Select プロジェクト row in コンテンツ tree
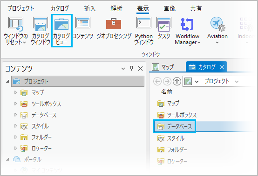Viewport: 258px width, 176px height. tap(78, 81)
